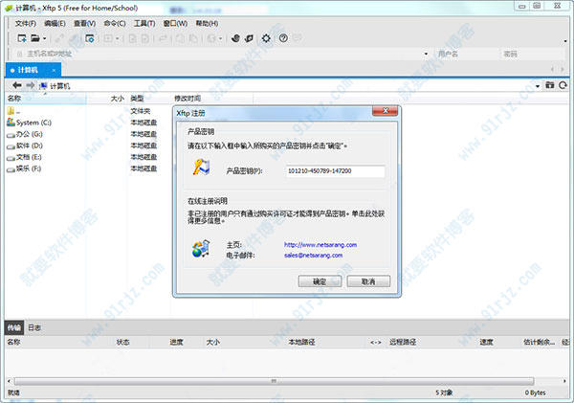This screenshot has height=403, width=574.
Task: Switch to the 日志 tab
Action: coord(33,327)
